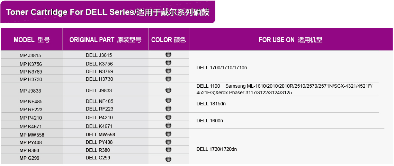Click the black color icon for H3730
This screenshot has width=394, height=166.
(x=169, y=79)
